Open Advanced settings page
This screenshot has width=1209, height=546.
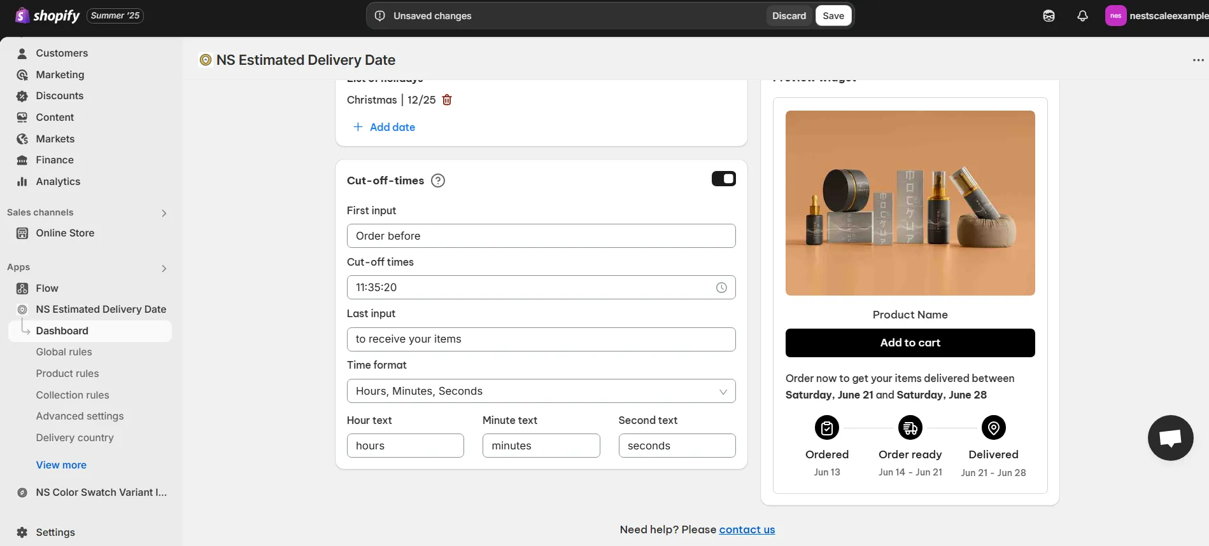(x=80, y=416)
